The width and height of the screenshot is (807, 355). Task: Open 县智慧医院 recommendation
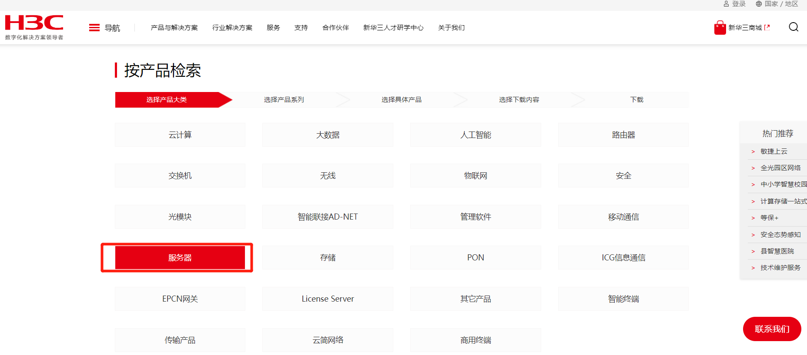(x=777, y=251)
